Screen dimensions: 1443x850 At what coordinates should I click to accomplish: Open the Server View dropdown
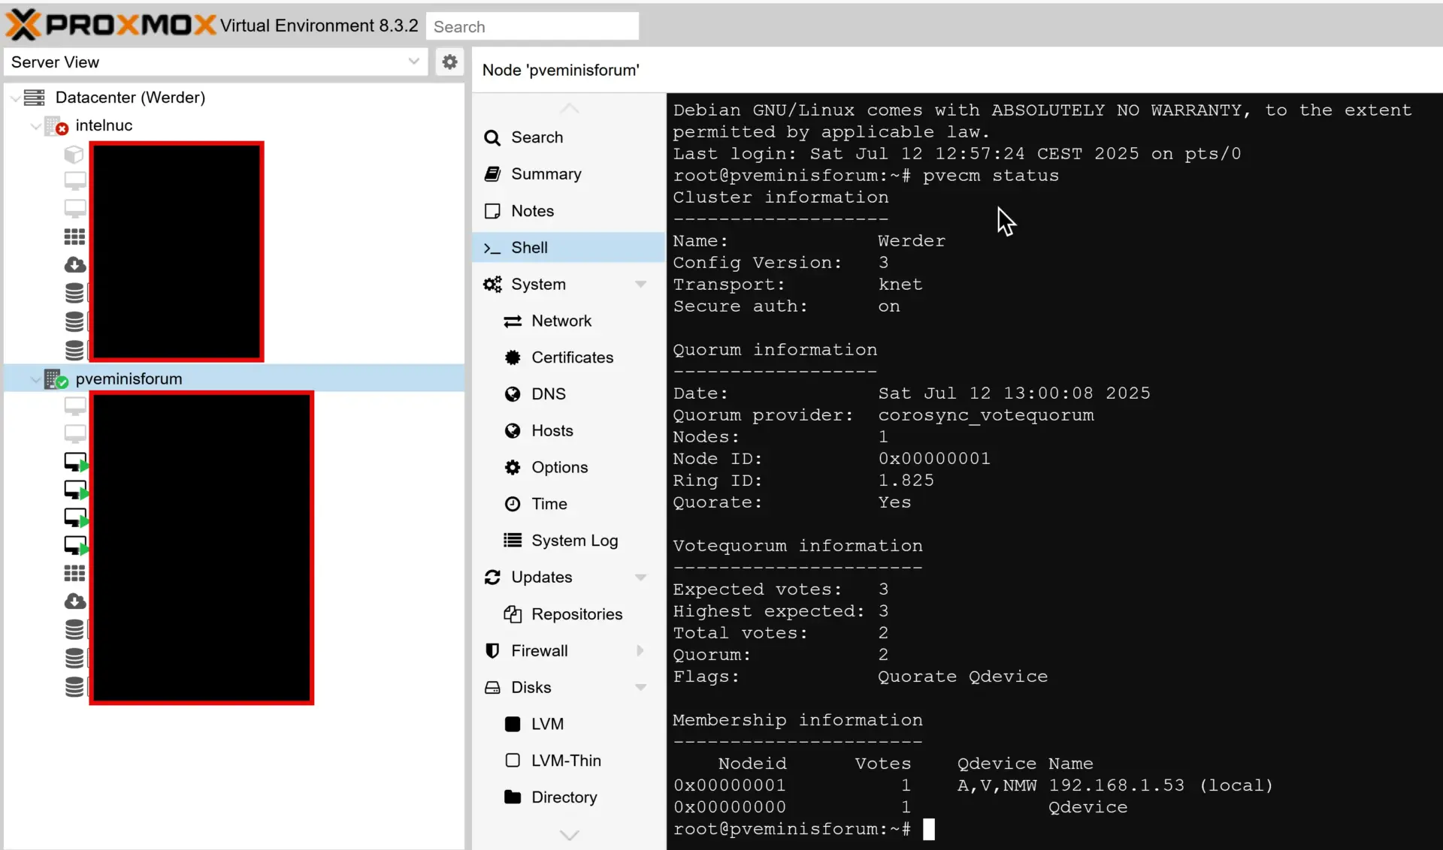(414, 62)
